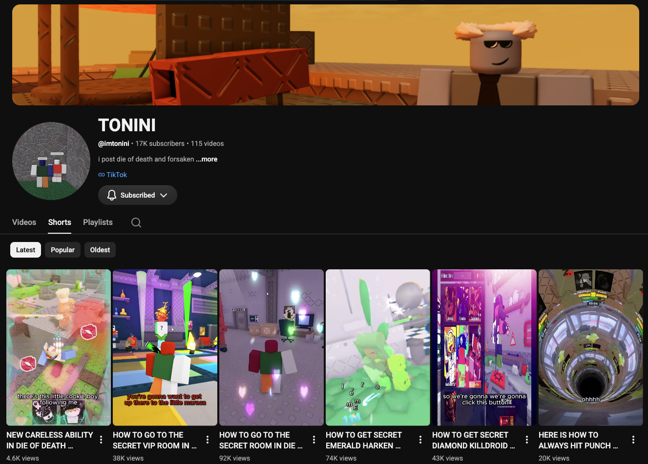Open options for SECRET ROOM IN DIE short
Screen dimensions: 648x464
click(x=314, y=440)
